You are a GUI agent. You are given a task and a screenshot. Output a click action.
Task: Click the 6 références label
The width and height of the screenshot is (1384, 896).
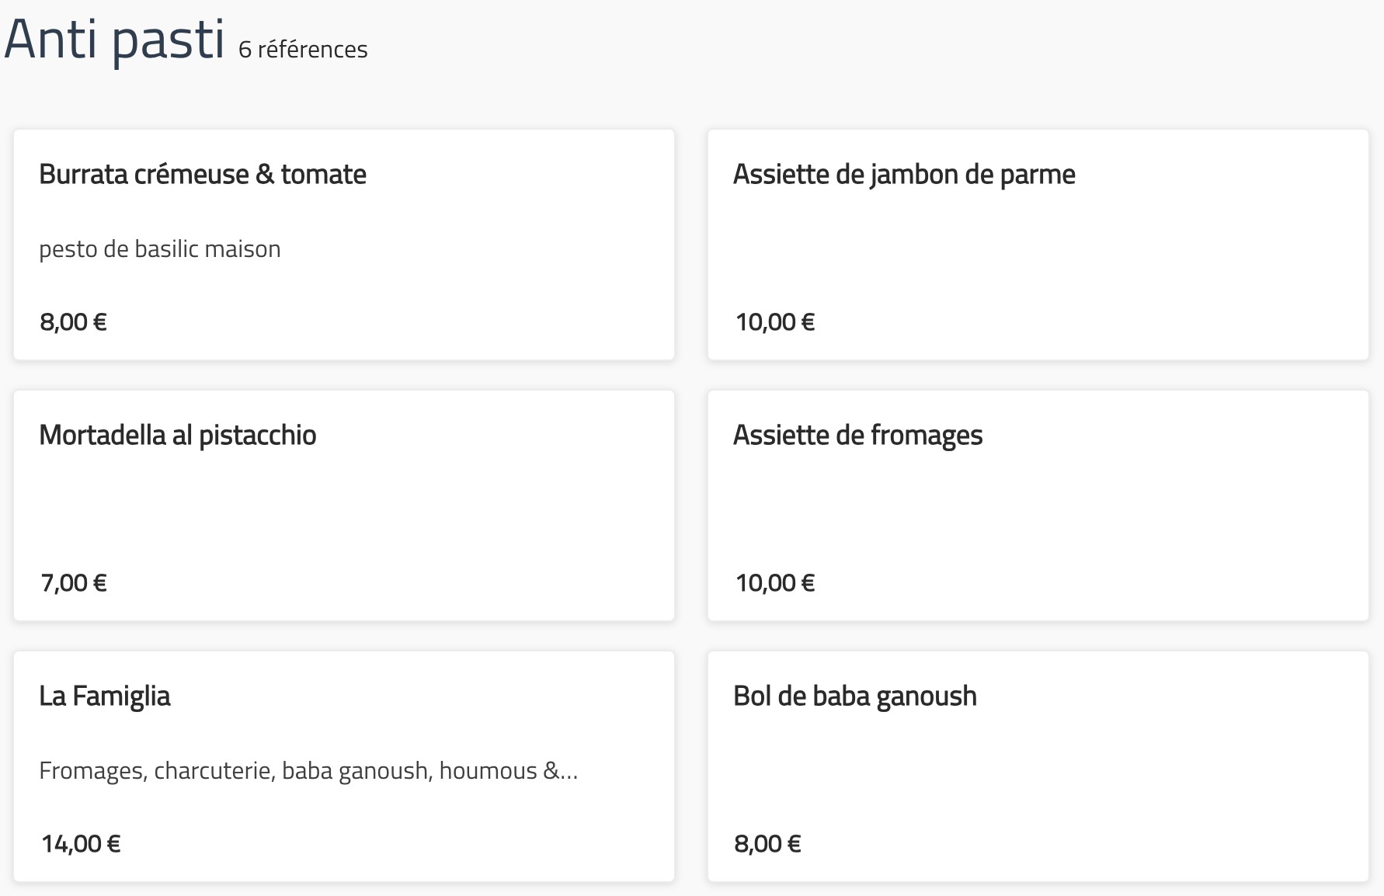point(303,50)
